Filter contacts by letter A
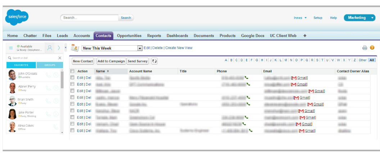Viewport: 380px width, 158px height. pos(226,60)
